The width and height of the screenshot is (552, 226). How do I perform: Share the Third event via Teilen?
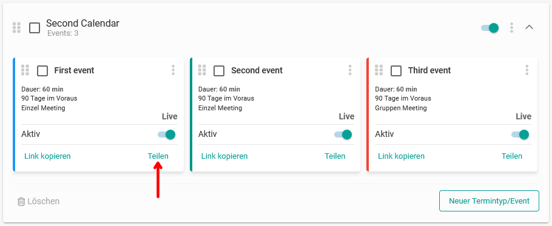pos(512,156)
